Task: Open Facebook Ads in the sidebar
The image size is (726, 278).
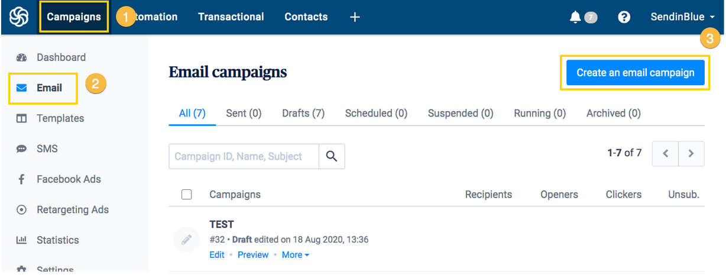Action: (x=69, y=179)
